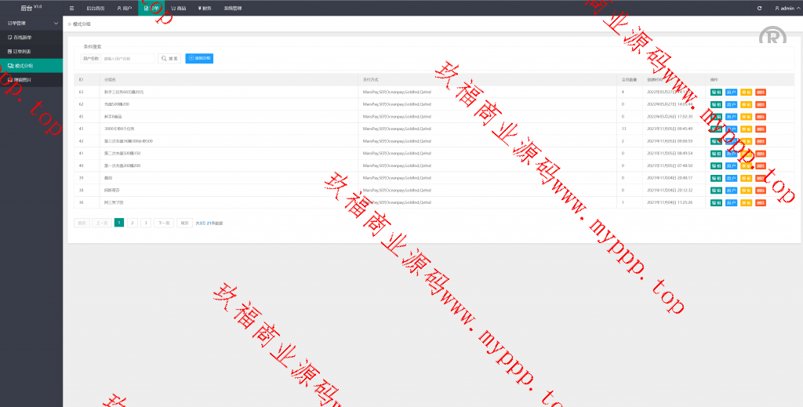Open 订单列表 in the sidebar
803x407 pixels.
24,51
